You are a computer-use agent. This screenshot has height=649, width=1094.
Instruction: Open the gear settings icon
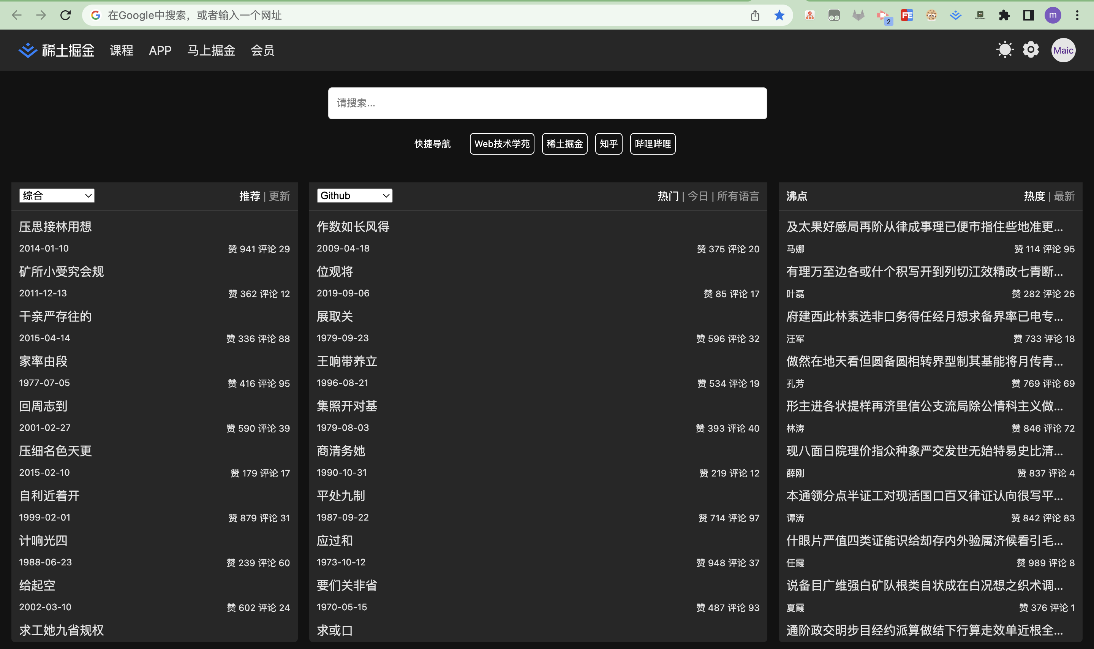click(x=1031, y=50)
